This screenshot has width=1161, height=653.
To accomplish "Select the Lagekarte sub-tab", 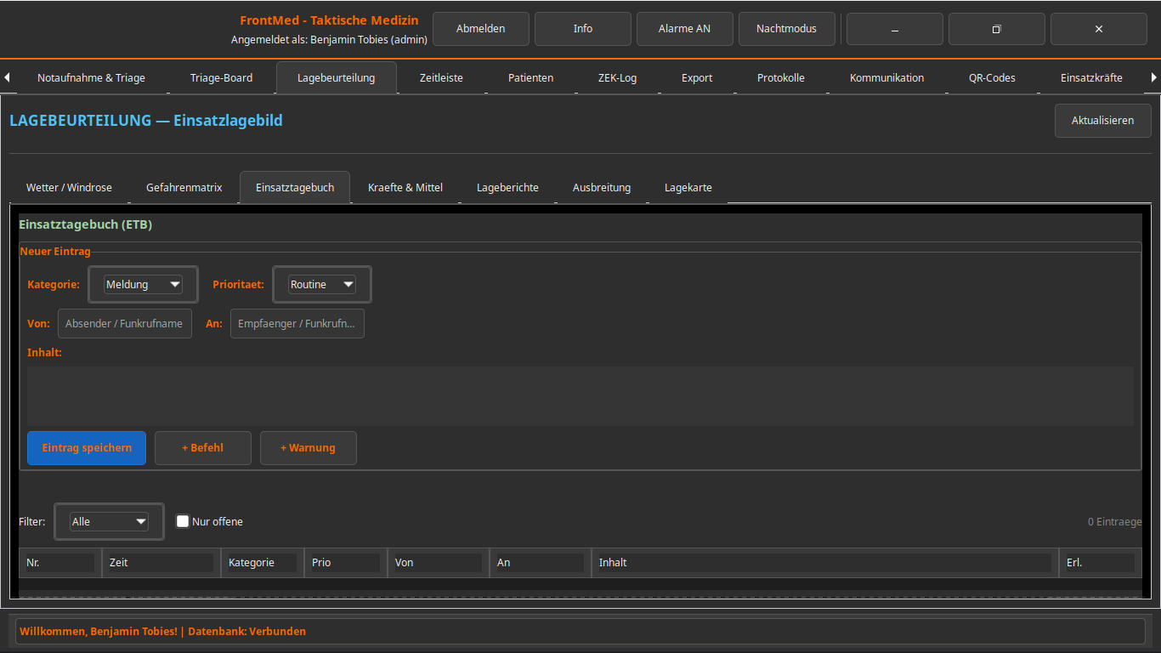I will tap(688, 188).
